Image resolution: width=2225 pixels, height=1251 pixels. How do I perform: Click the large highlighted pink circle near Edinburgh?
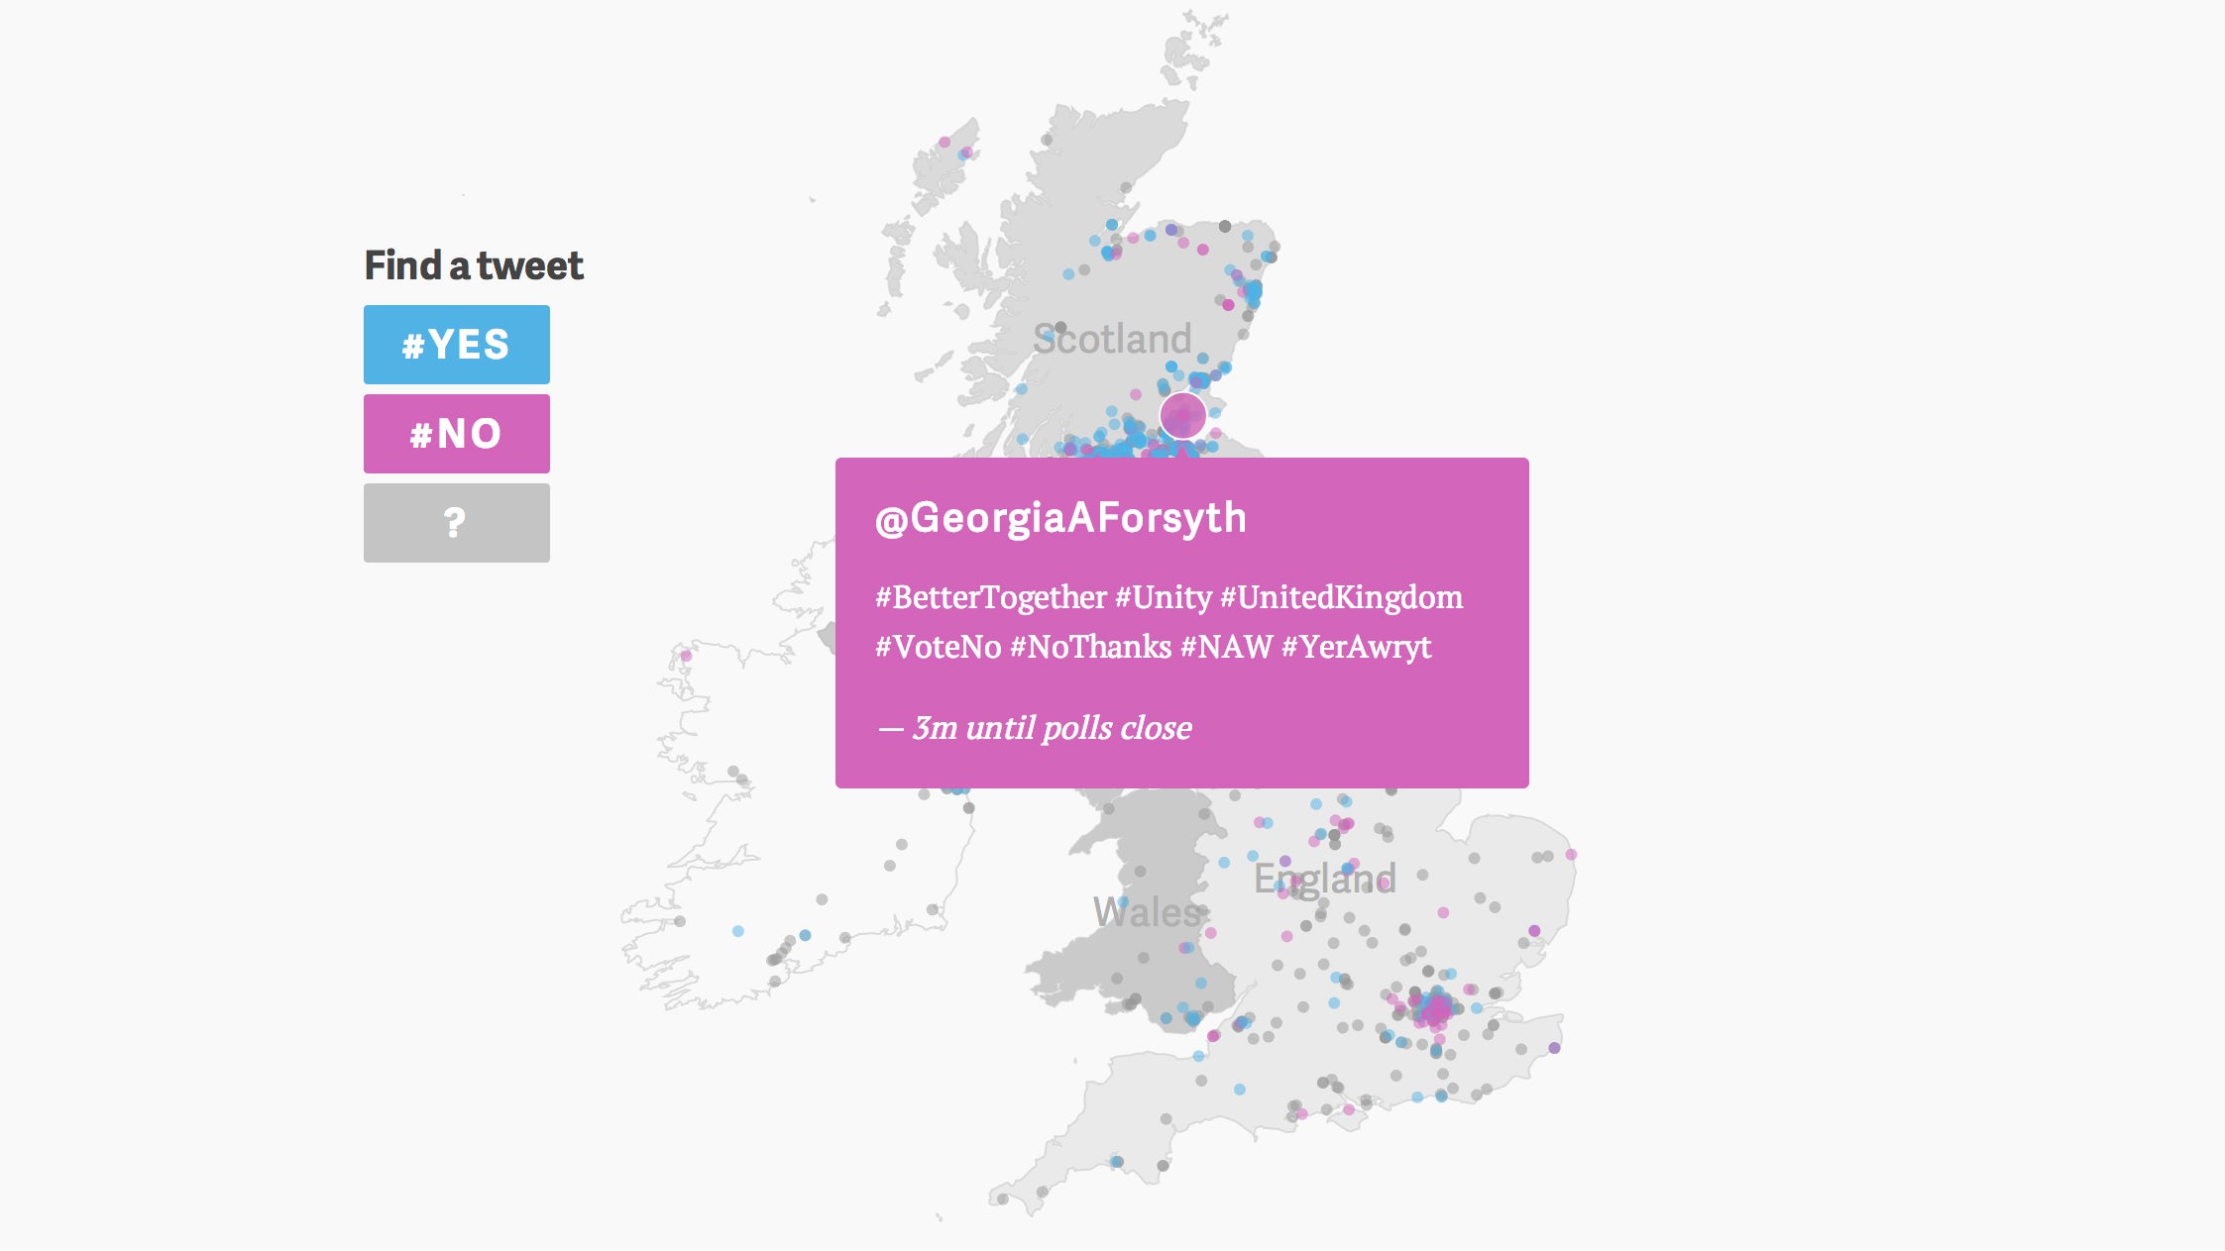[x=1182, y=415]
